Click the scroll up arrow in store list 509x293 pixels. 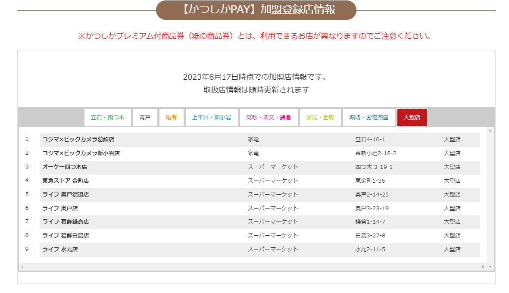click(490, 130)
